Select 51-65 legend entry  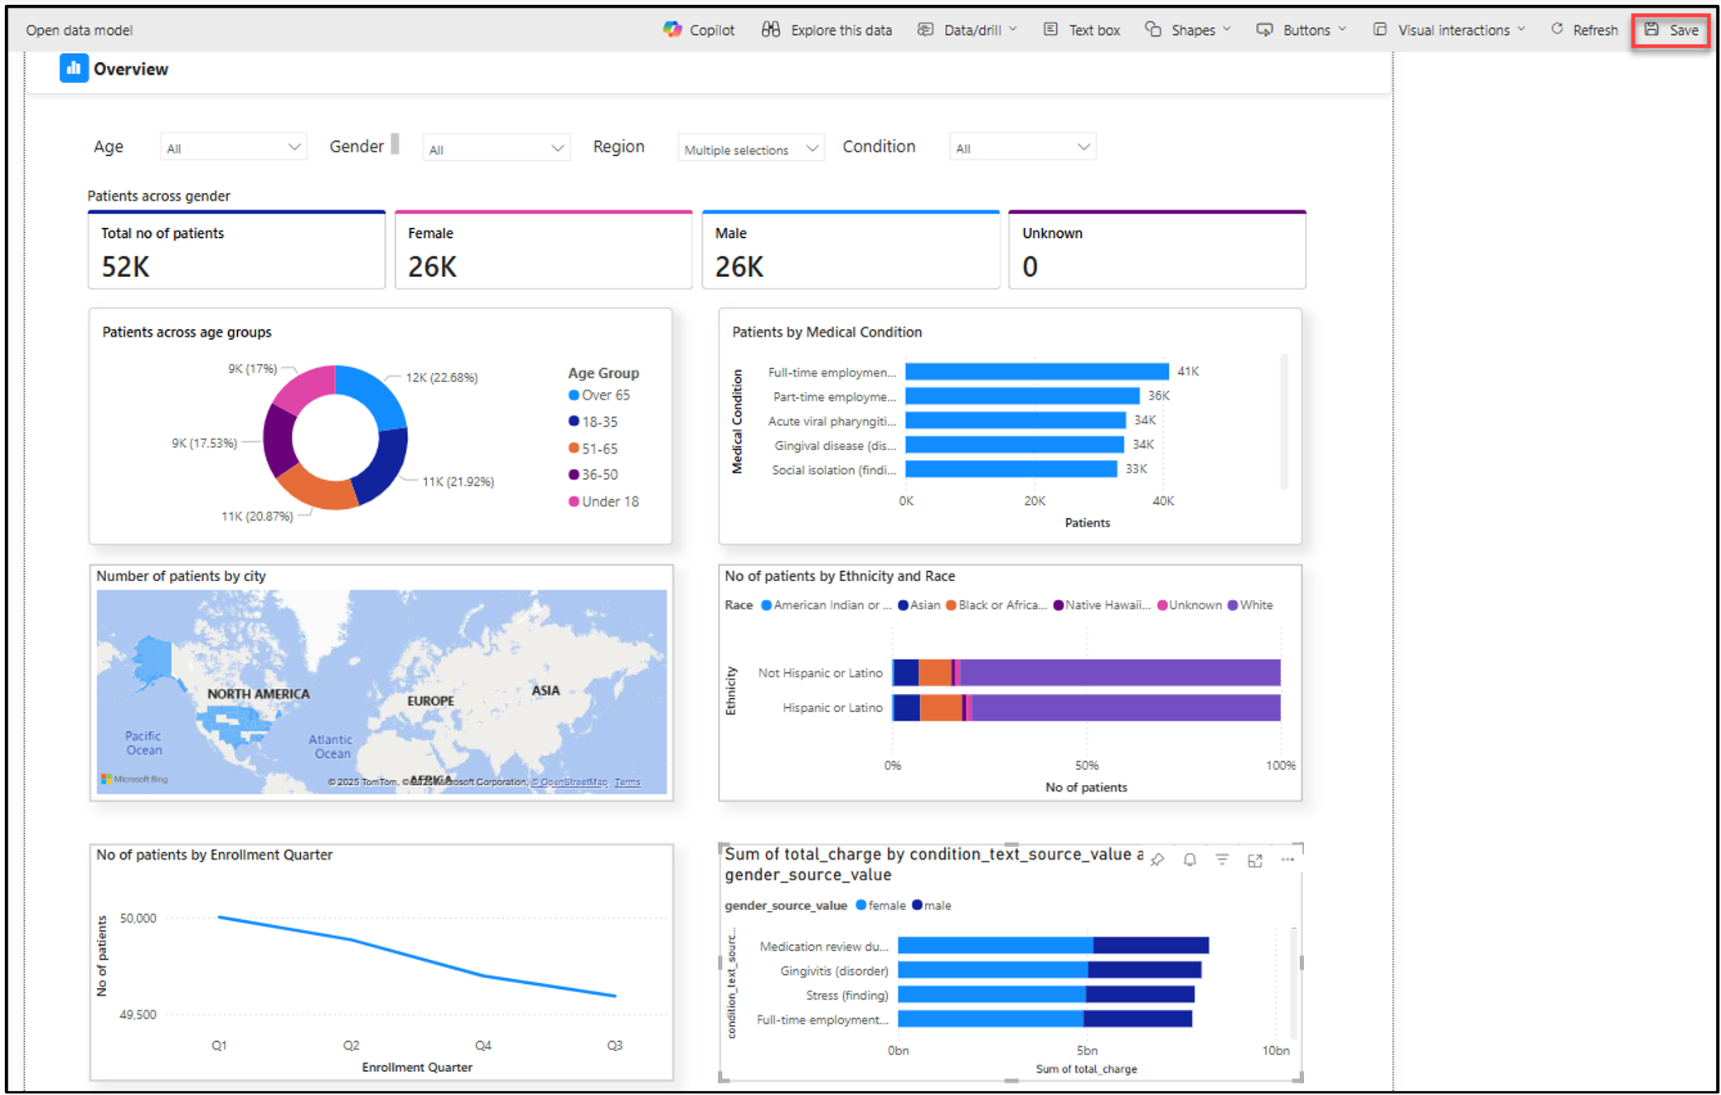(x=593, y=448)
